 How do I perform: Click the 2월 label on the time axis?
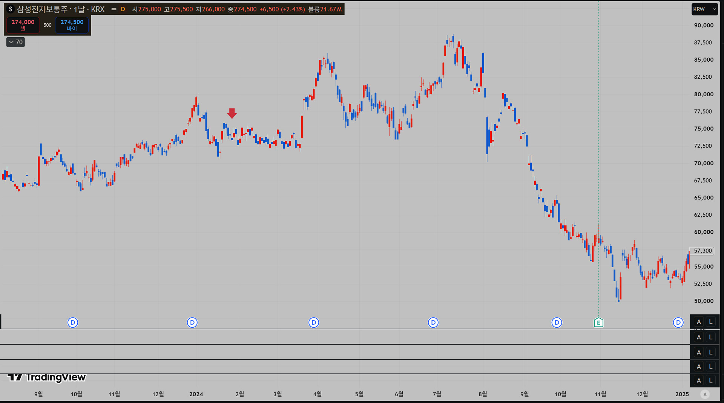click(240, 394)
